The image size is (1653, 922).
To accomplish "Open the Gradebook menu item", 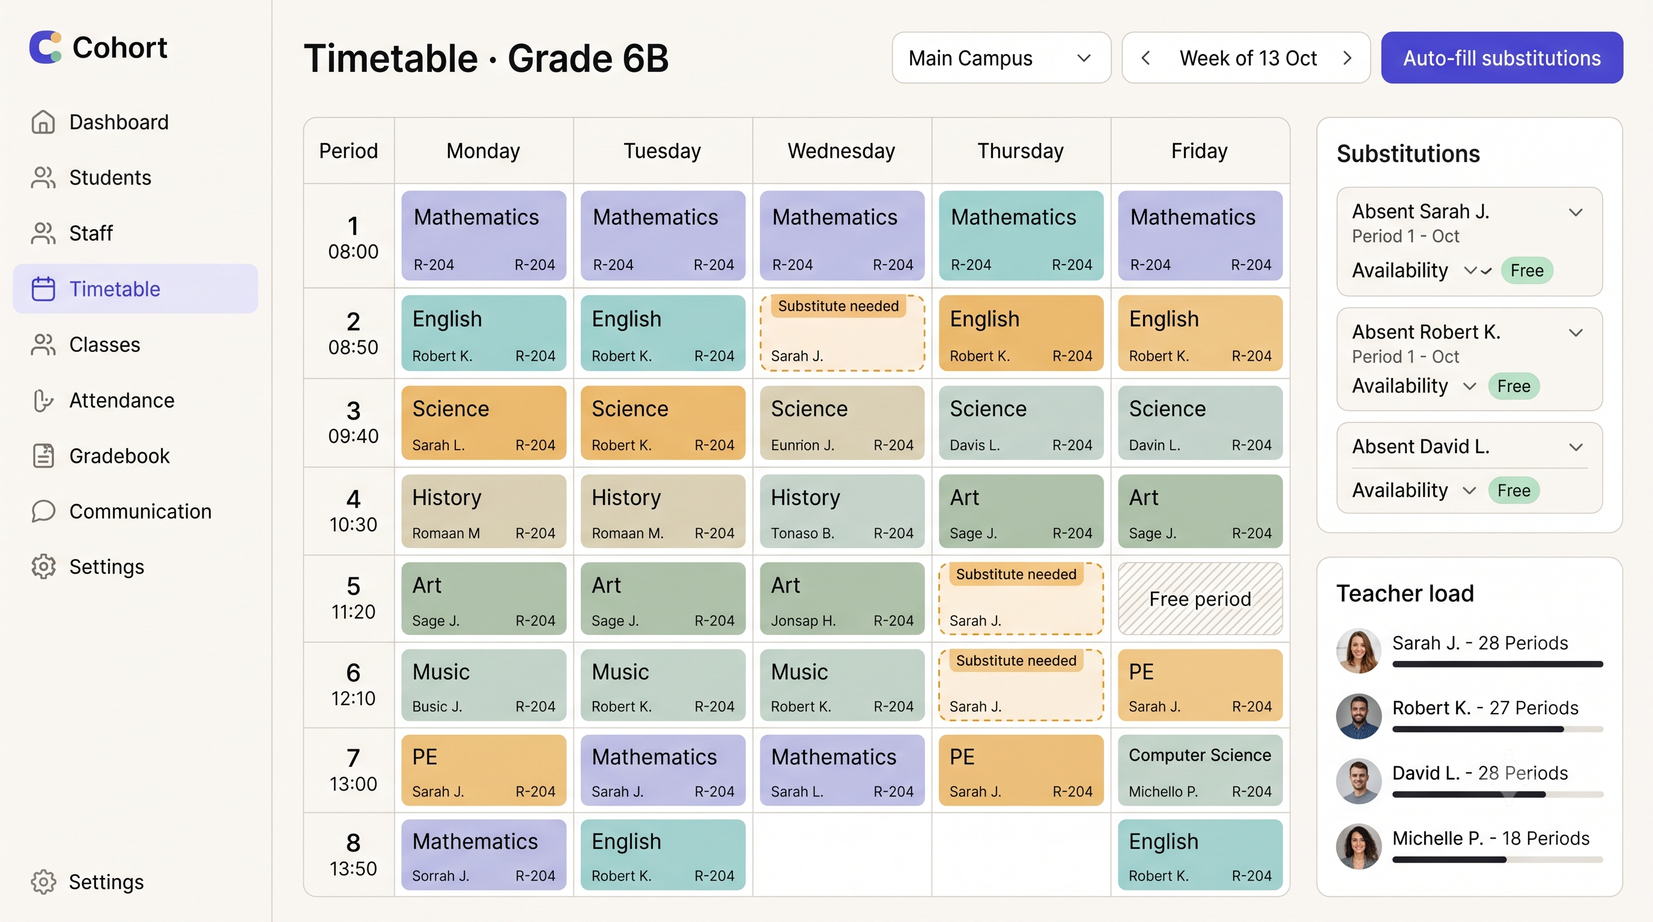I will pos(135,456).
